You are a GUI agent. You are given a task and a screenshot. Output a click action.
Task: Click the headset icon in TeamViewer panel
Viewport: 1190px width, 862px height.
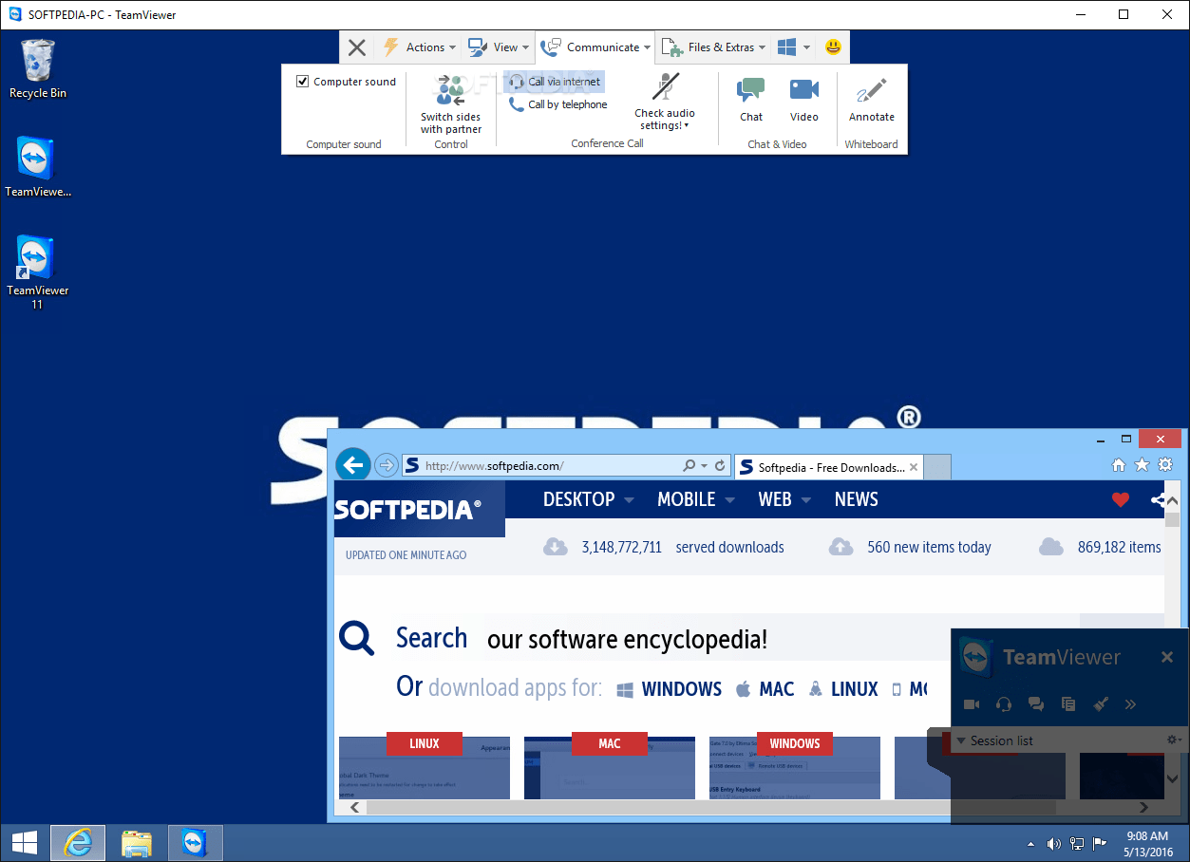(x=1004, y=704)
